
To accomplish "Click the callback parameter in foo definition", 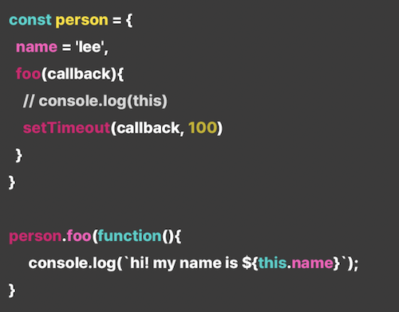I will click(78, 74).
